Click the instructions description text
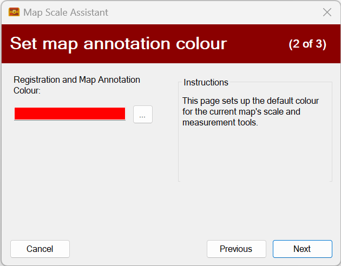 251,111
